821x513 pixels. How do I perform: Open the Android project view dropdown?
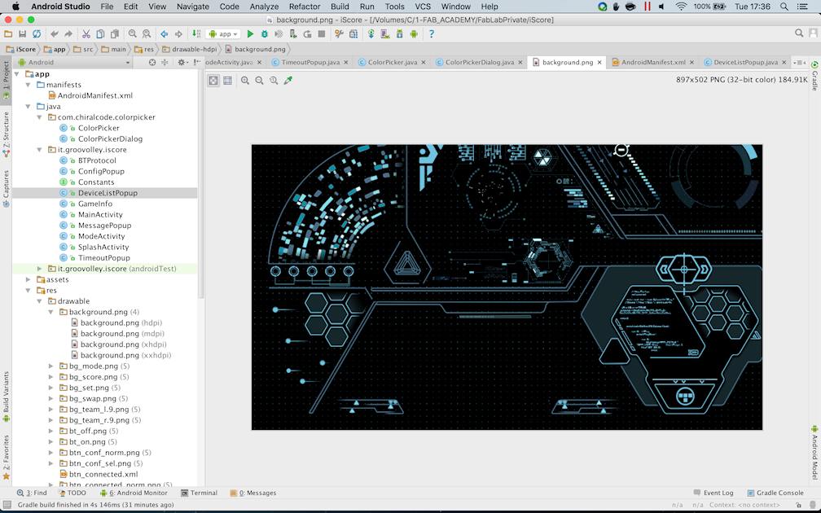point(74,62)
